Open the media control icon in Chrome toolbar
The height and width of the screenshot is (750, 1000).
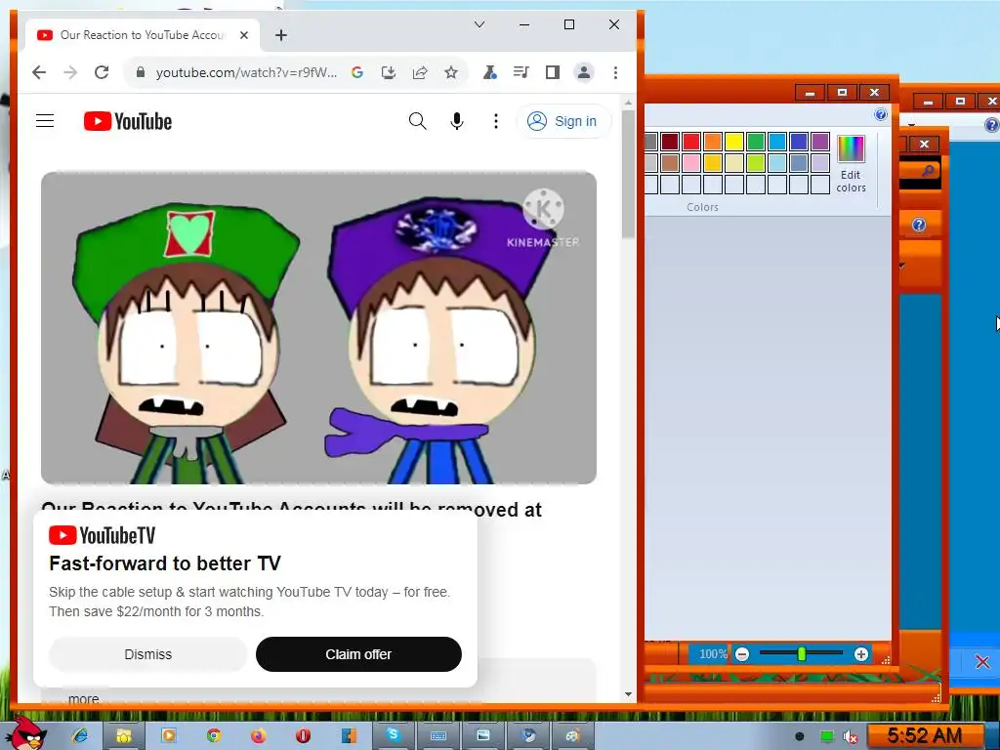521,72
